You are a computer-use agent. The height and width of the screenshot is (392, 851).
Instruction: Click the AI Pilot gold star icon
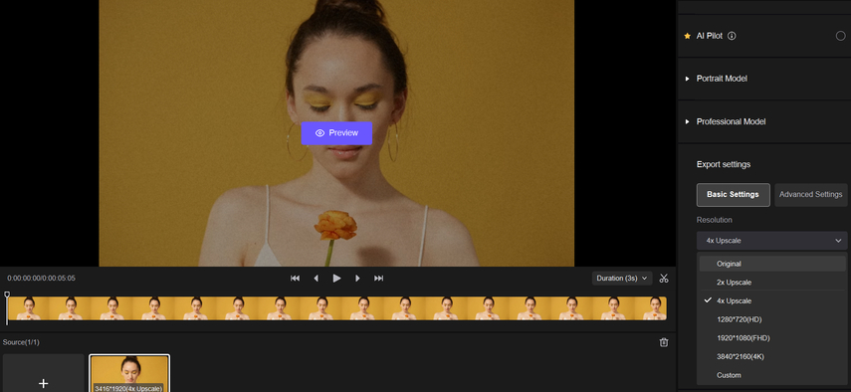[687, 36]
